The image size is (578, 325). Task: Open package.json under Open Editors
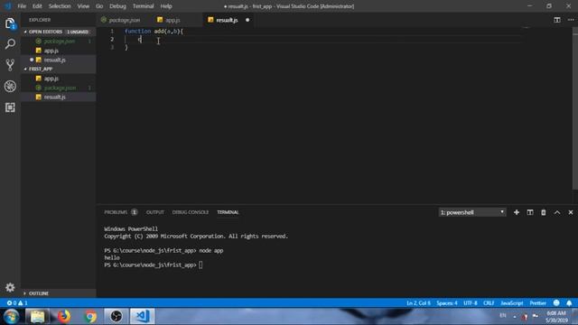[59, 42]
